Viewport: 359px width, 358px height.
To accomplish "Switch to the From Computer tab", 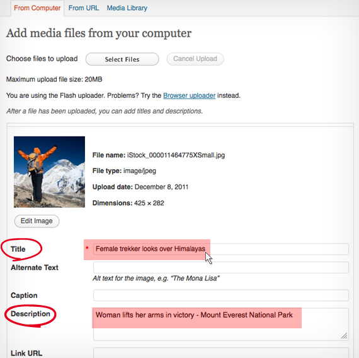I will [x=37, y=8].
